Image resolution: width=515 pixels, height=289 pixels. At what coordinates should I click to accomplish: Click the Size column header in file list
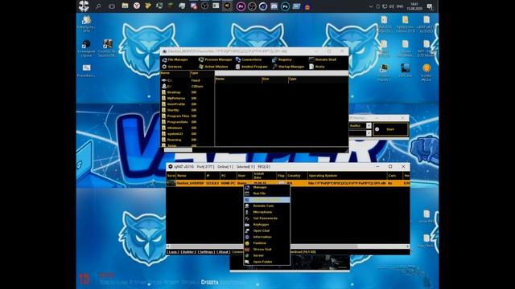[x=274, y=79]
